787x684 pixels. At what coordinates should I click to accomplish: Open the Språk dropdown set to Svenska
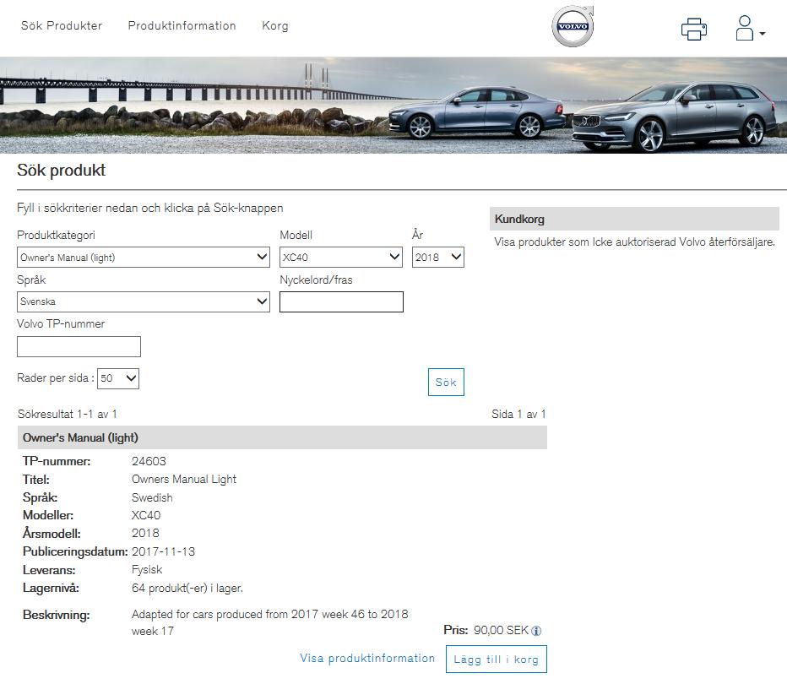pyautogui.click(x=144, y=301)
